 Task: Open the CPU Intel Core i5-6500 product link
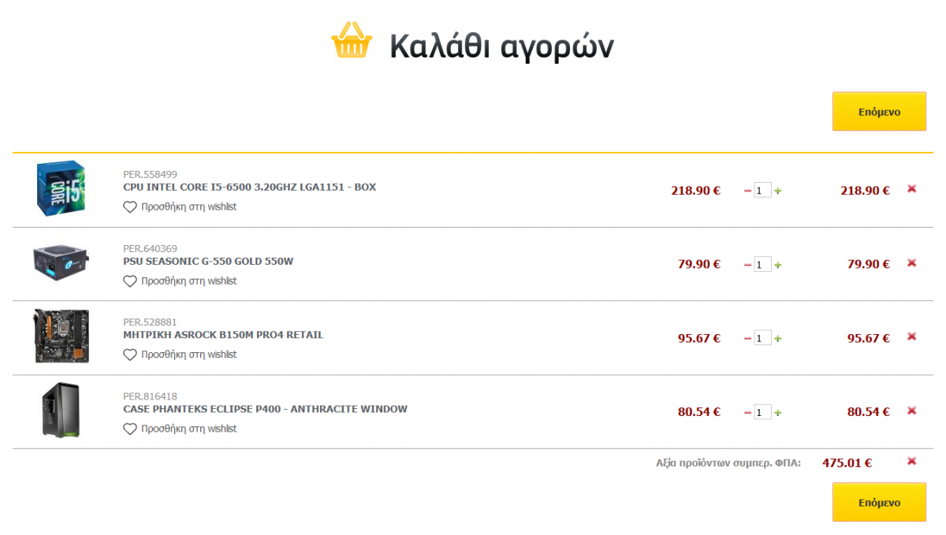(250, 188)
